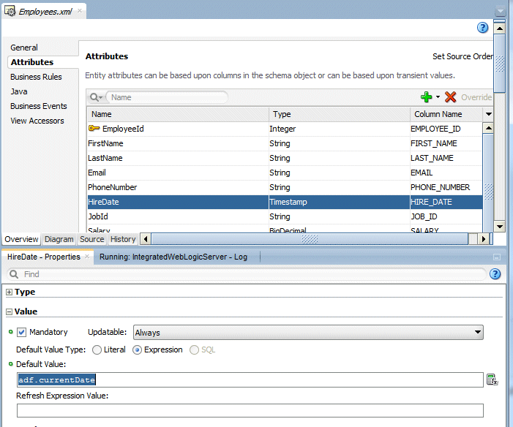Click the Find field in Properties
The image size is (513, 427).
point(247,274)
